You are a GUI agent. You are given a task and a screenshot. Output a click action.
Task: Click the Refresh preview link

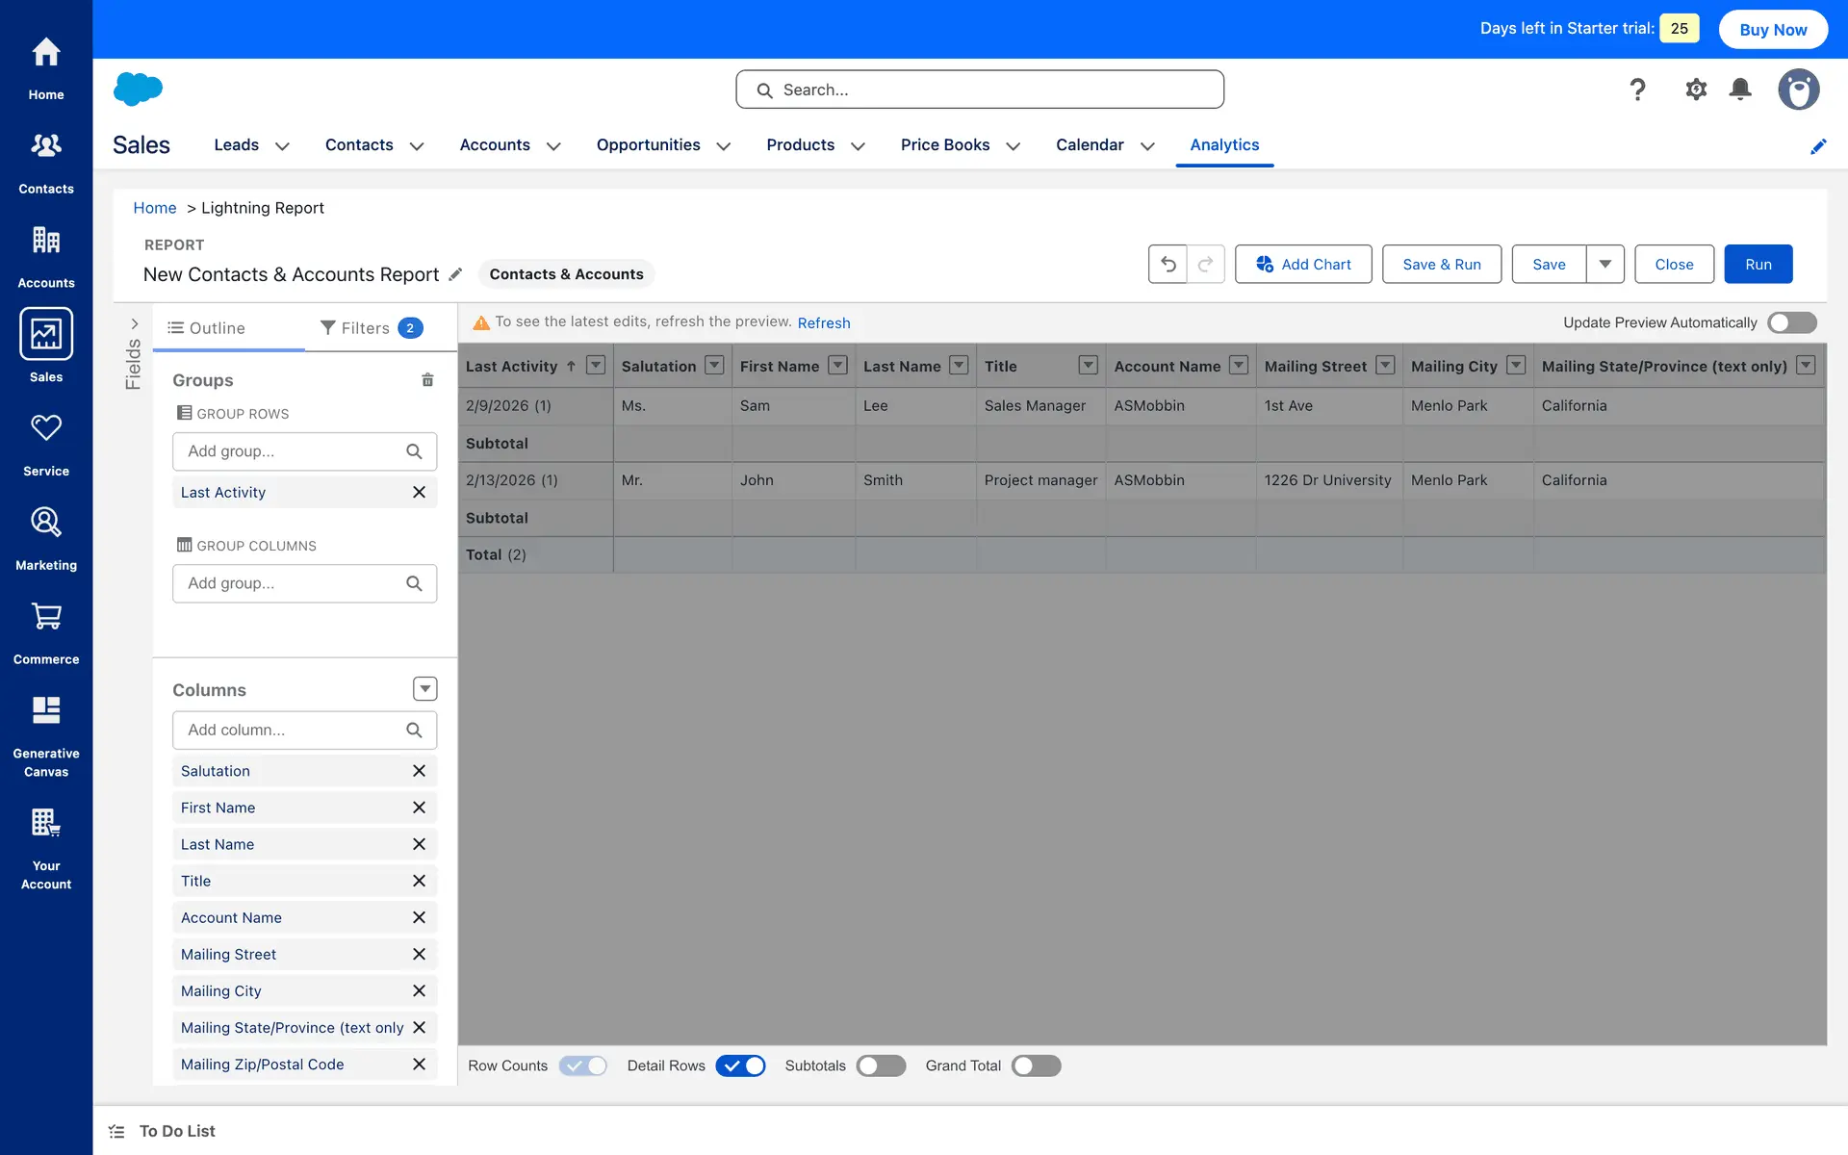(823, 323)
